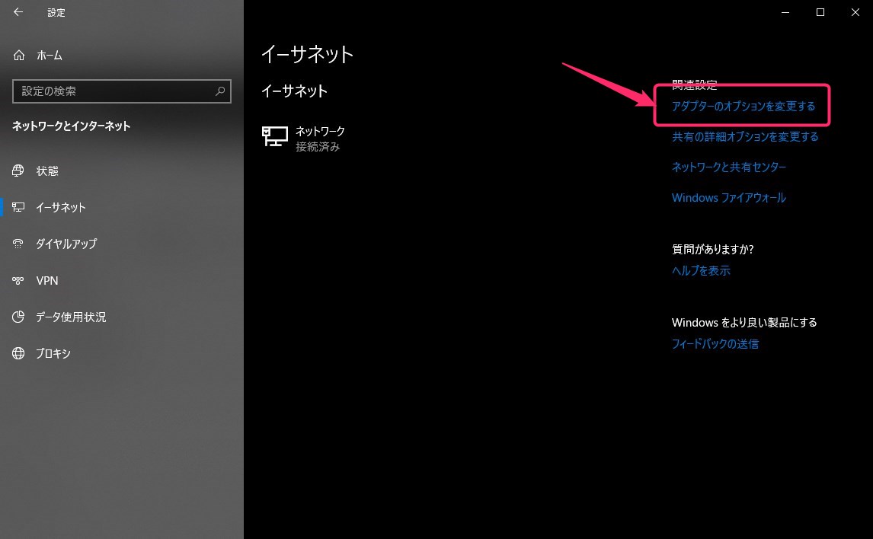This screenshot has height=539, width=873.
Task: Click the globe icon beside プロキシ
Action: tap(18, 353)
